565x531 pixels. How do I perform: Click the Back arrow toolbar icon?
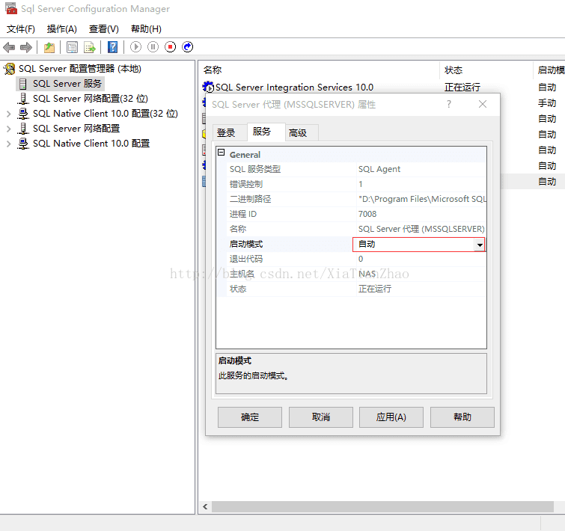pos(9,47)
